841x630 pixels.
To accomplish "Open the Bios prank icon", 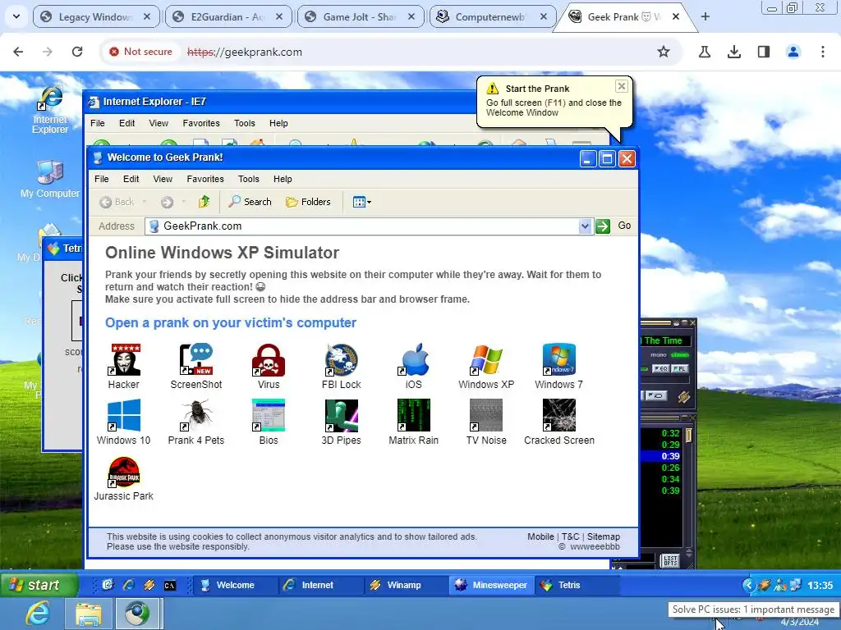I will pyautogui.click(x=269, y=416).
